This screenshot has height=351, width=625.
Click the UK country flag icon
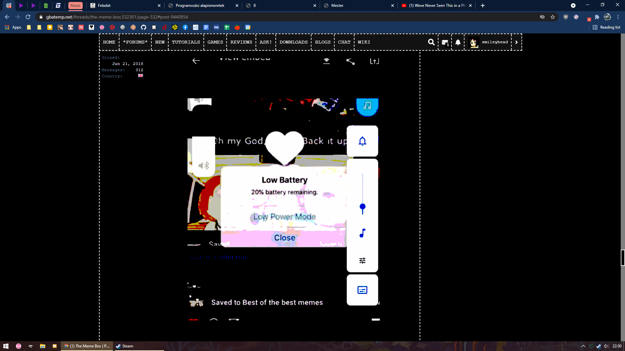click(x=141, y=76)
